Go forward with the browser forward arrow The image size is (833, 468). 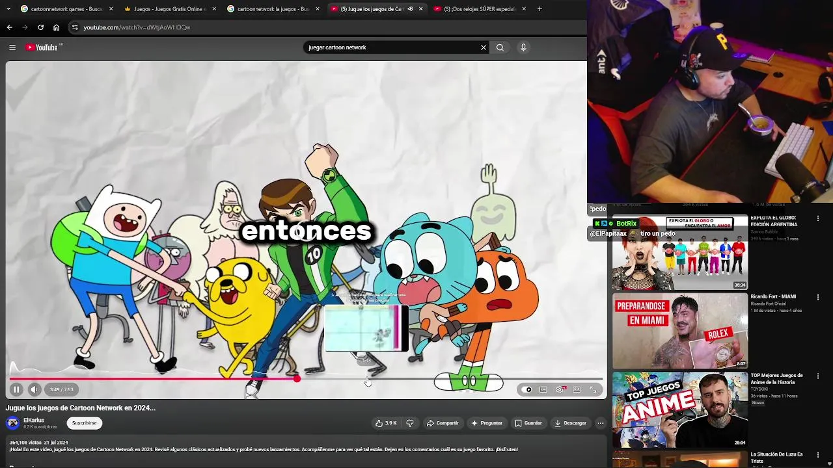tap(25, 27)
